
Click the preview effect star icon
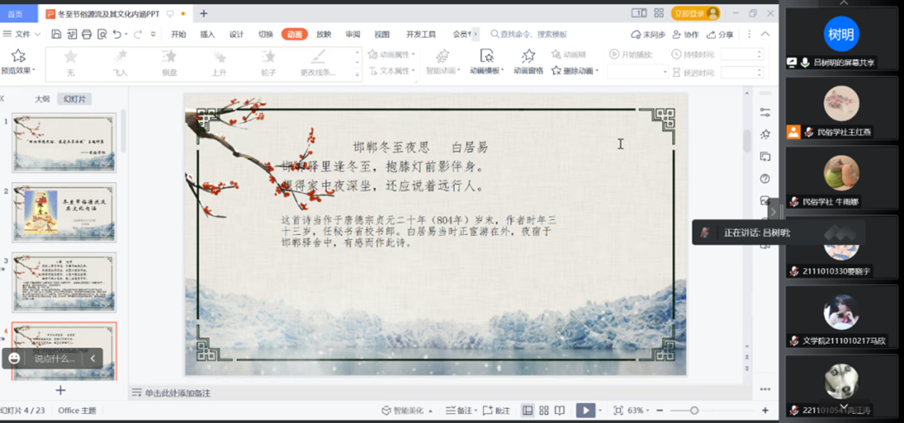(x=19, y=56)
